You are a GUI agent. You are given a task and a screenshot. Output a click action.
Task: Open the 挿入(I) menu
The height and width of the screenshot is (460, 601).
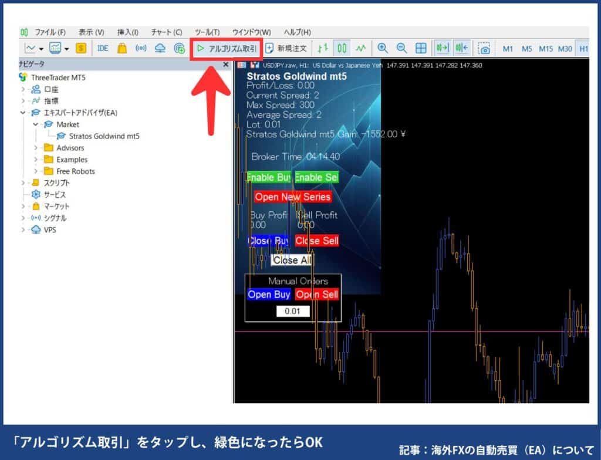(x=127, y=32)
